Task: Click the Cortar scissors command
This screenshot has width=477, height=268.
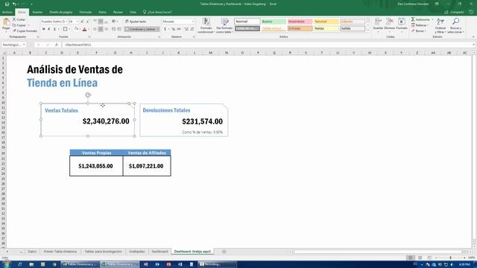Action: pos(19,19)
